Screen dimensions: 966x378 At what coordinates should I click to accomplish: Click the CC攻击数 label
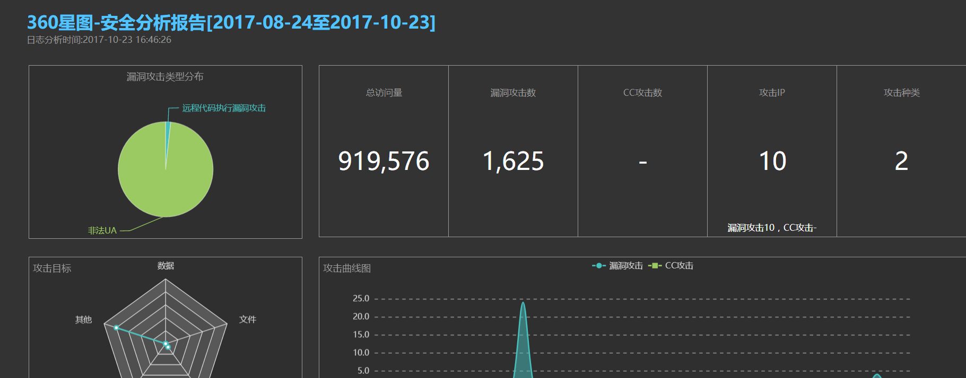[642, 93]
